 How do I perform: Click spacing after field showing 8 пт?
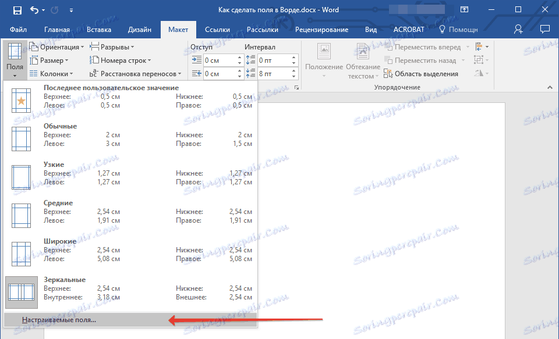(274, 74)
